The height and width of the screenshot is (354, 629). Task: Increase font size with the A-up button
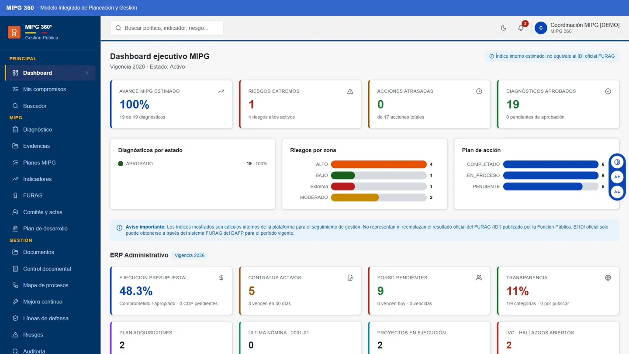click(617, 177)
